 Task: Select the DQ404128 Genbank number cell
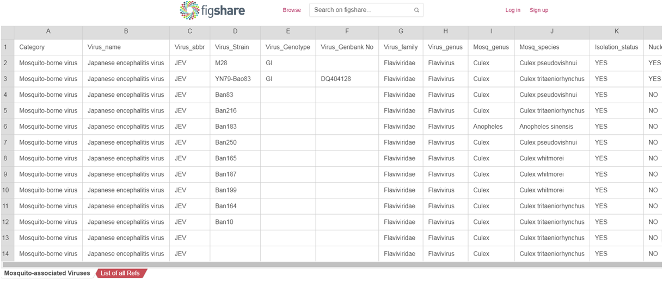[347, 79]
